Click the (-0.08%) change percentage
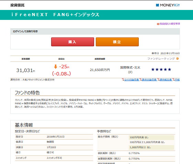 point(61,74)
